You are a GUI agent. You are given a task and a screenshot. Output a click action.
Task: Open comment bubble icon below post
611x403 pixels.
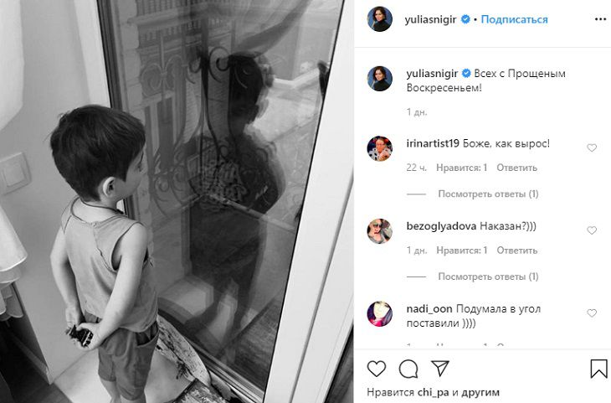(x=408, y=369)
